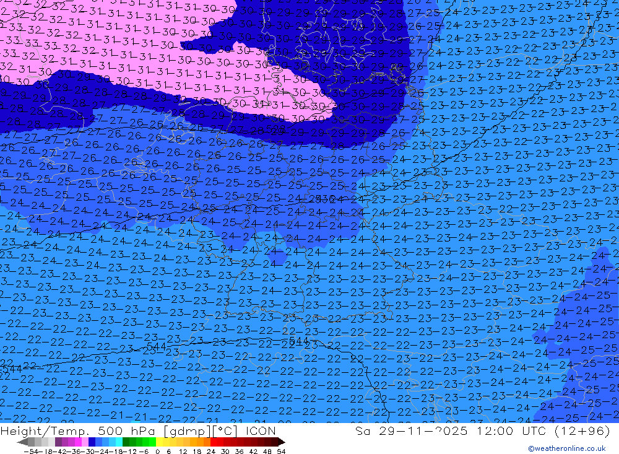The width and height of the screenshot is (619, 454).
Task: Click the 12 legend scale value
Action: [183, 452]
